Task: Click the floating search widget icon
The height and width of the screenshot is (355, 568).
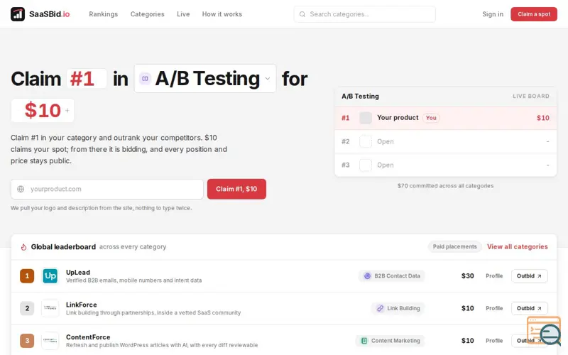Action: tap(544, 332)
